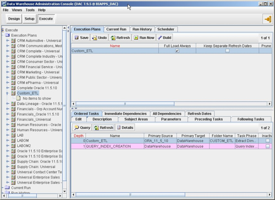Click the Complete Oracle 11.5.10 plan icon
The width and height of the screenshot is (275, 200).
click(13, 88)
